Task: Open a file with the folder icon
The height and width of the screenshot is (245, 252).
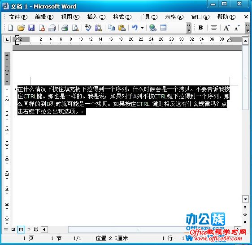Action: click(21, 28)
